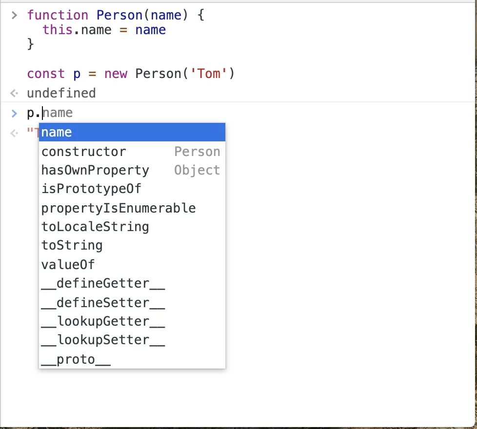
Task: Pick __lookupGetter__ from the autocomplete
Action: tap(132, 321)
